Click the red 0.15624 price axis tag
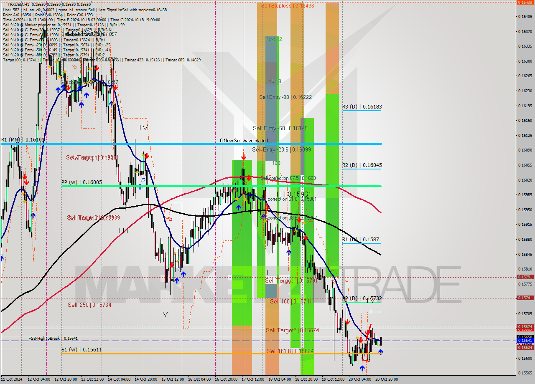 pyautogui.click(x=525, y=347)
